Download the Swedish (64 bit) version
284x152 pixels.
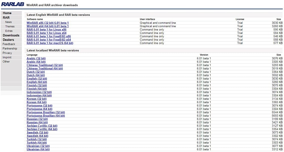pyautogui.click(x=37, y=136)
